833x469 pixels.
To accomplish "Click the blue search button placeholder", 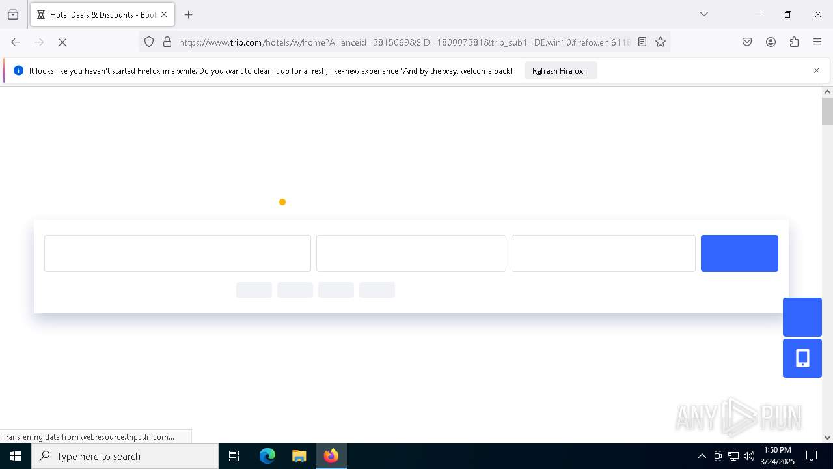I will [x=739, y=253].
